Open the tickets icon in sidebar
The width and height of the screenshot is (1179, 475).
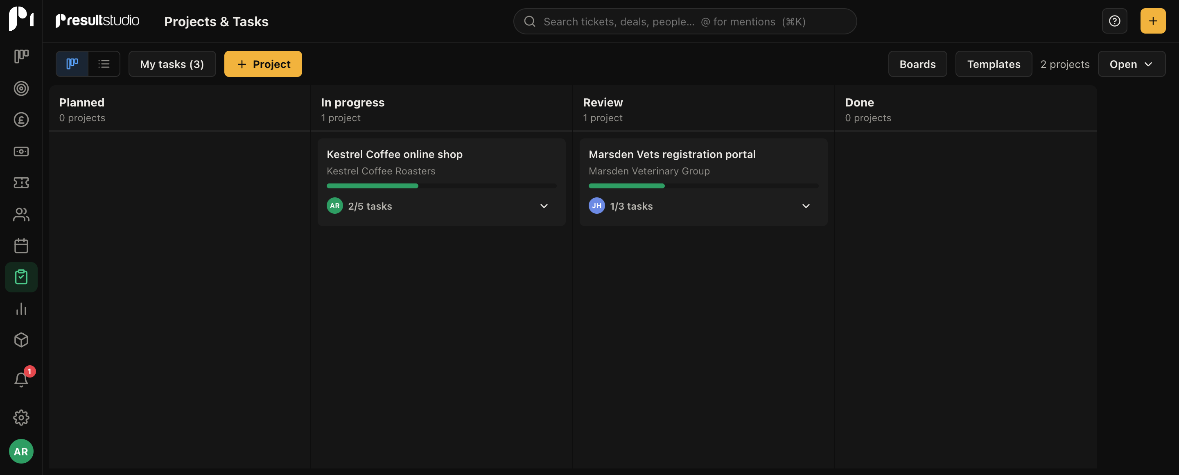pos(21,183)
